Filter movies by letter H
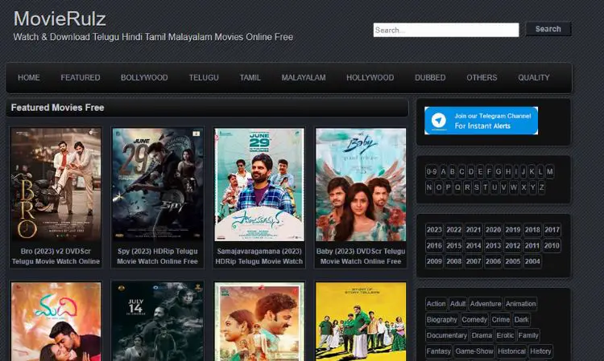Viewport: 604px width, 361px height. [508, 171]
